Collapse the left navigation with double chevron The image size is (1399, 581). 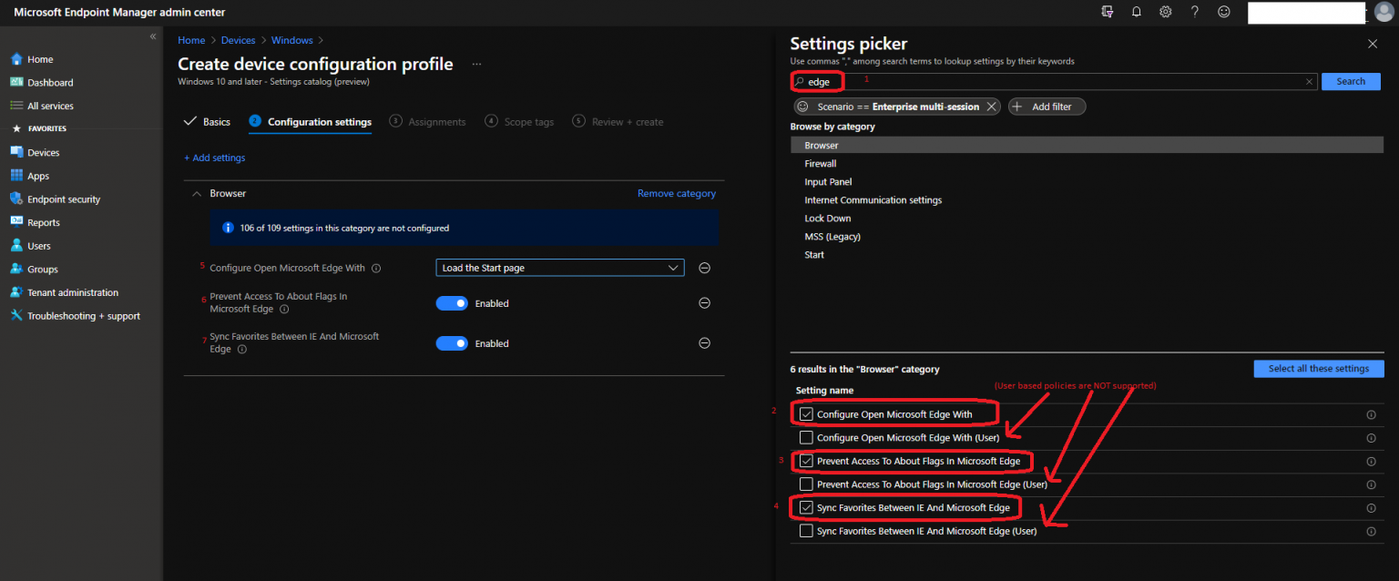[x=153, y=36]
